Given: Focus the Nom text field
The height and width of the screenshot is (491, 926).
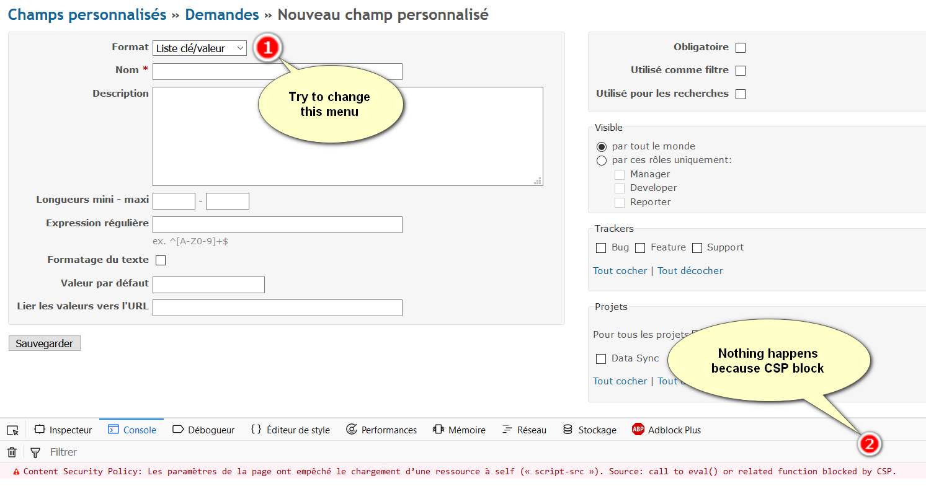Looking at the screenshot, I should coord(277,71).
